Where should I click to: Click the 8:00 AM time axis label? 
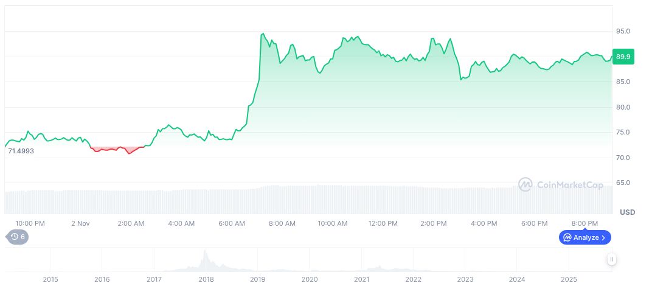(x=282, y=223)
